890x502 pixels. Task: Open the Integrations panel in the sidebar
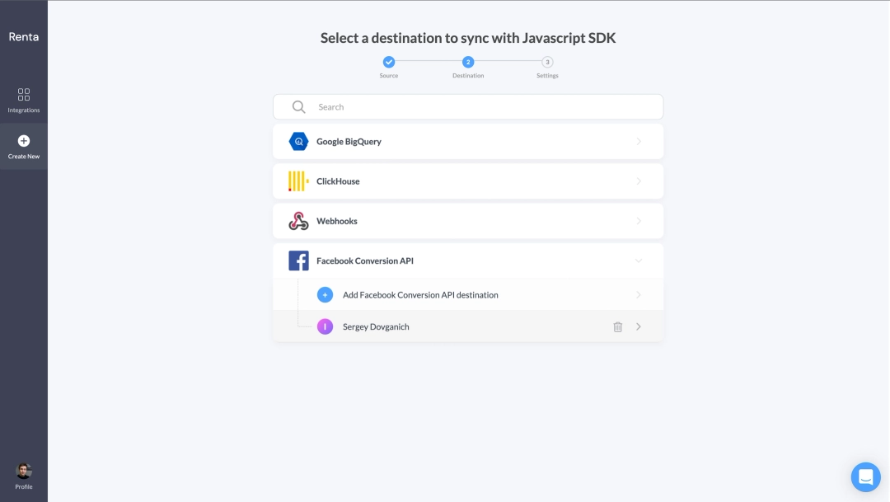22,99
